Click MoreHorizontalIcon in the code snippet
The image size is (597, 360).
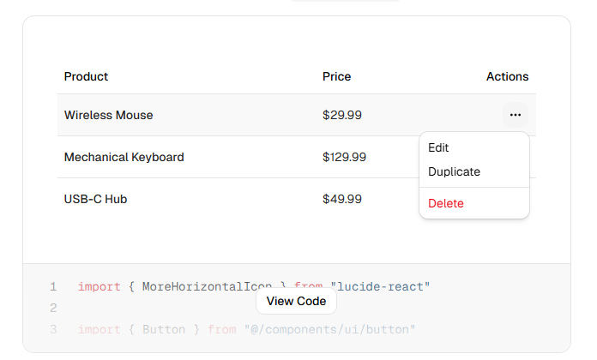click(206, 286)
